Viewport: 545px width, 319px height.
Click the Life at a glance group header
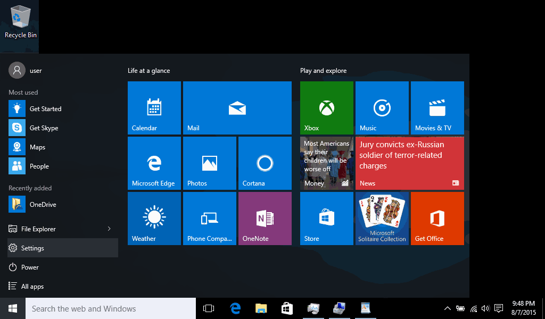tap(149, 71)
